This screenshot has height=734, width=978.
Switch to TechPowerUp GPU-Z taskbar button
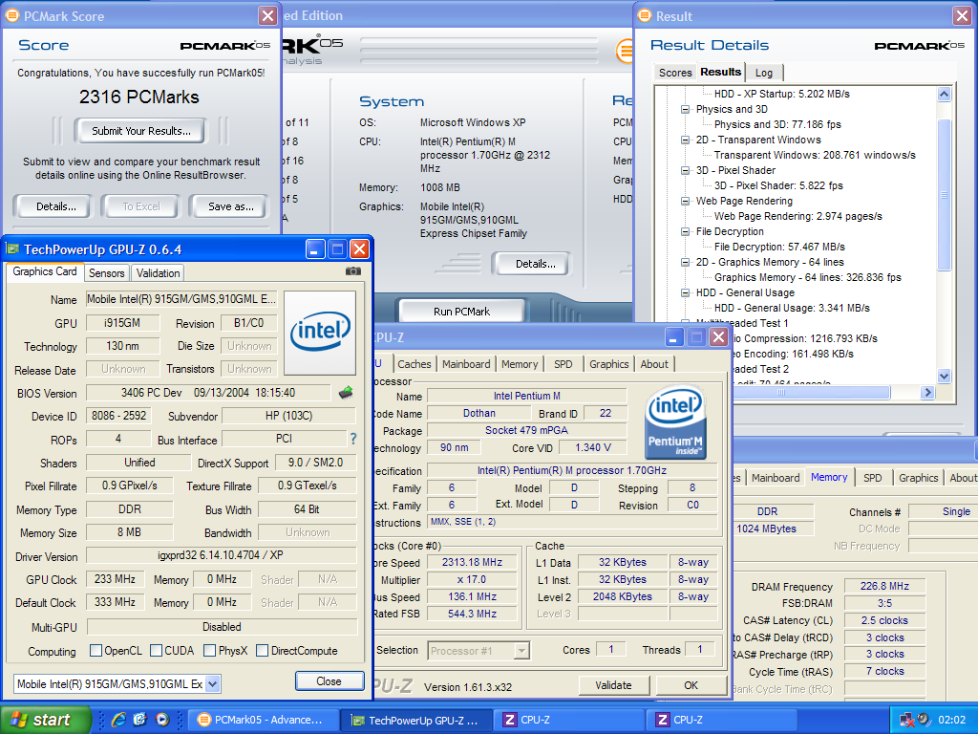point(416,721)
